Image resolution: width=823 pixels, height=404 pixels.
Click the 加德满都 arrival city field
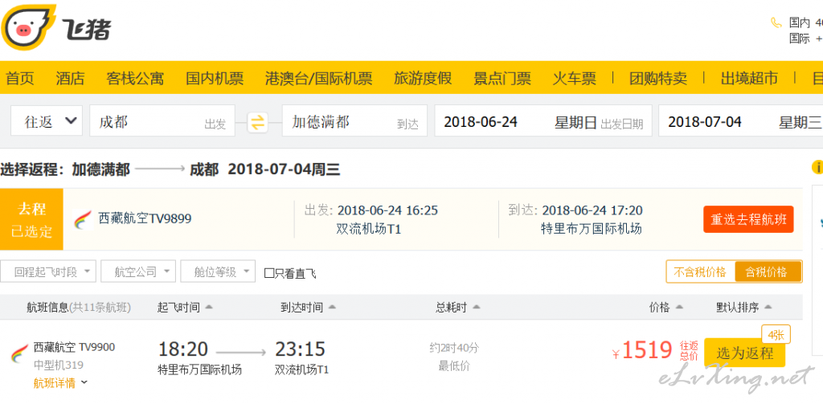pos(354,120)
